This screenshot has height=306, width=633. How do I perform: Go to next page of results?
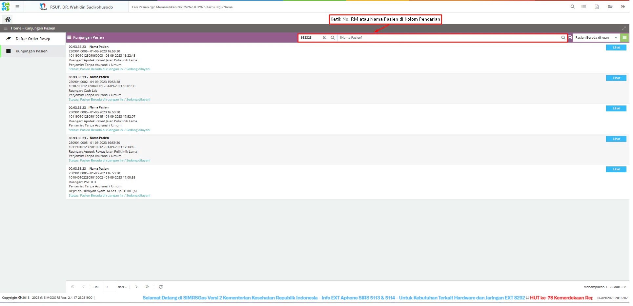click(x=136, y=287)
